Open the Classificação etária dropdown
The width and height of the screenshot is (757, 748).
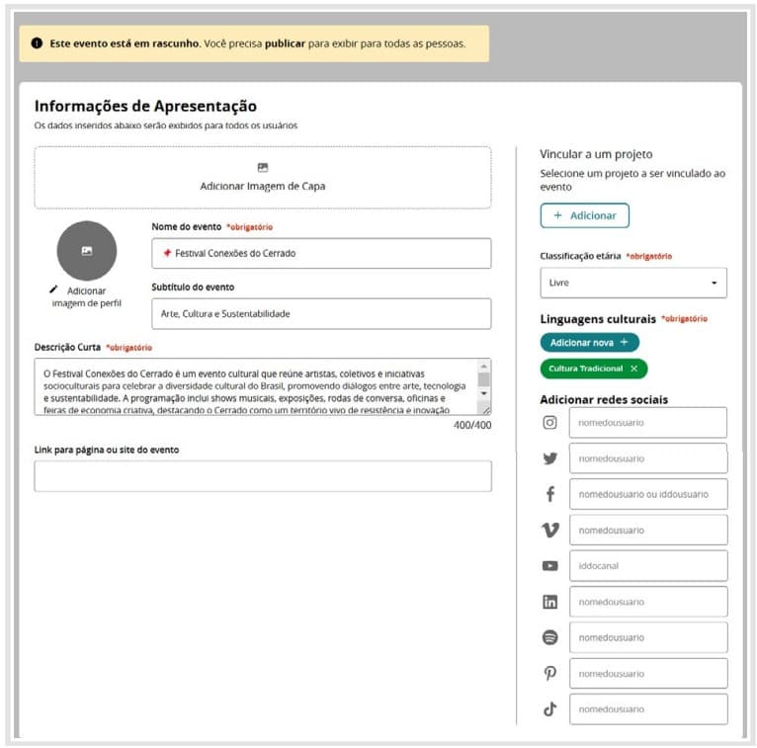click(x=632, y=283)
